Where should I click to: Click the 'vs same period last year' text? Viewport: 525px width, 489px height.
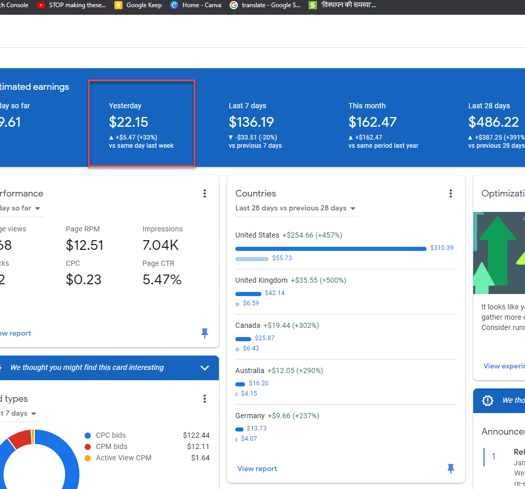tap(383, 146)
